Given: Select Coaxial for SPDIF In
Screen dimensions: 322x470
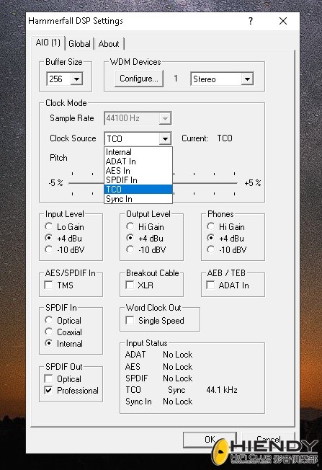Looking at the screenshot, I should tap(63, 332).
